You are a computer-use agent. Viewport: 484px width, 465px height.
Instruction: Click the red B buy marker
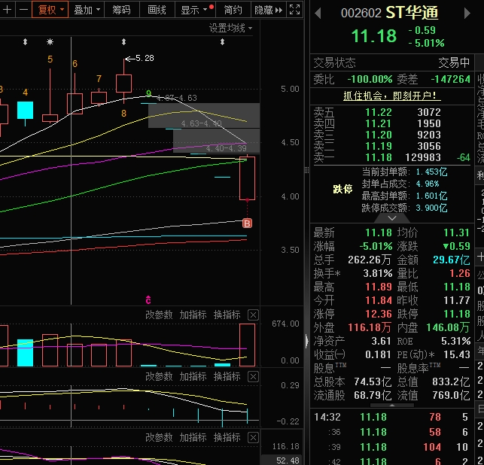pos(247,223)
